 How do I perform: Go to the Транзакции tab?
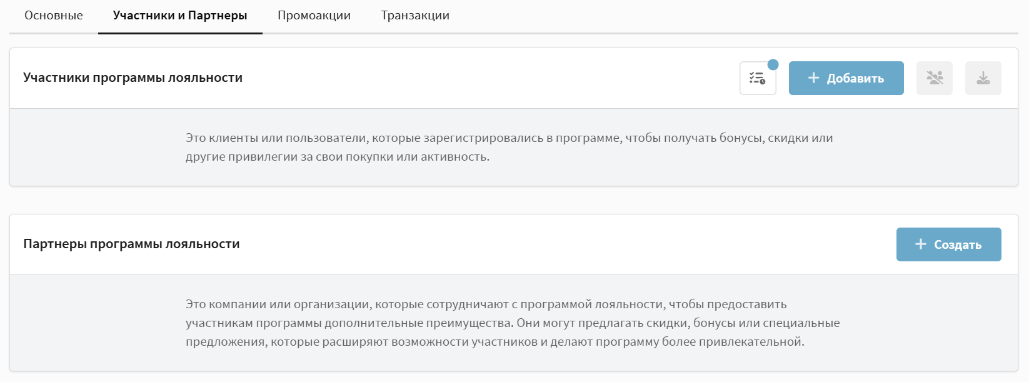click(415, 16)
